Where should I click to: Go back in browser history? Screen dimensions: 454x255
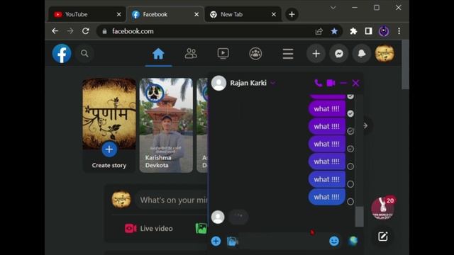click(55, 31)
